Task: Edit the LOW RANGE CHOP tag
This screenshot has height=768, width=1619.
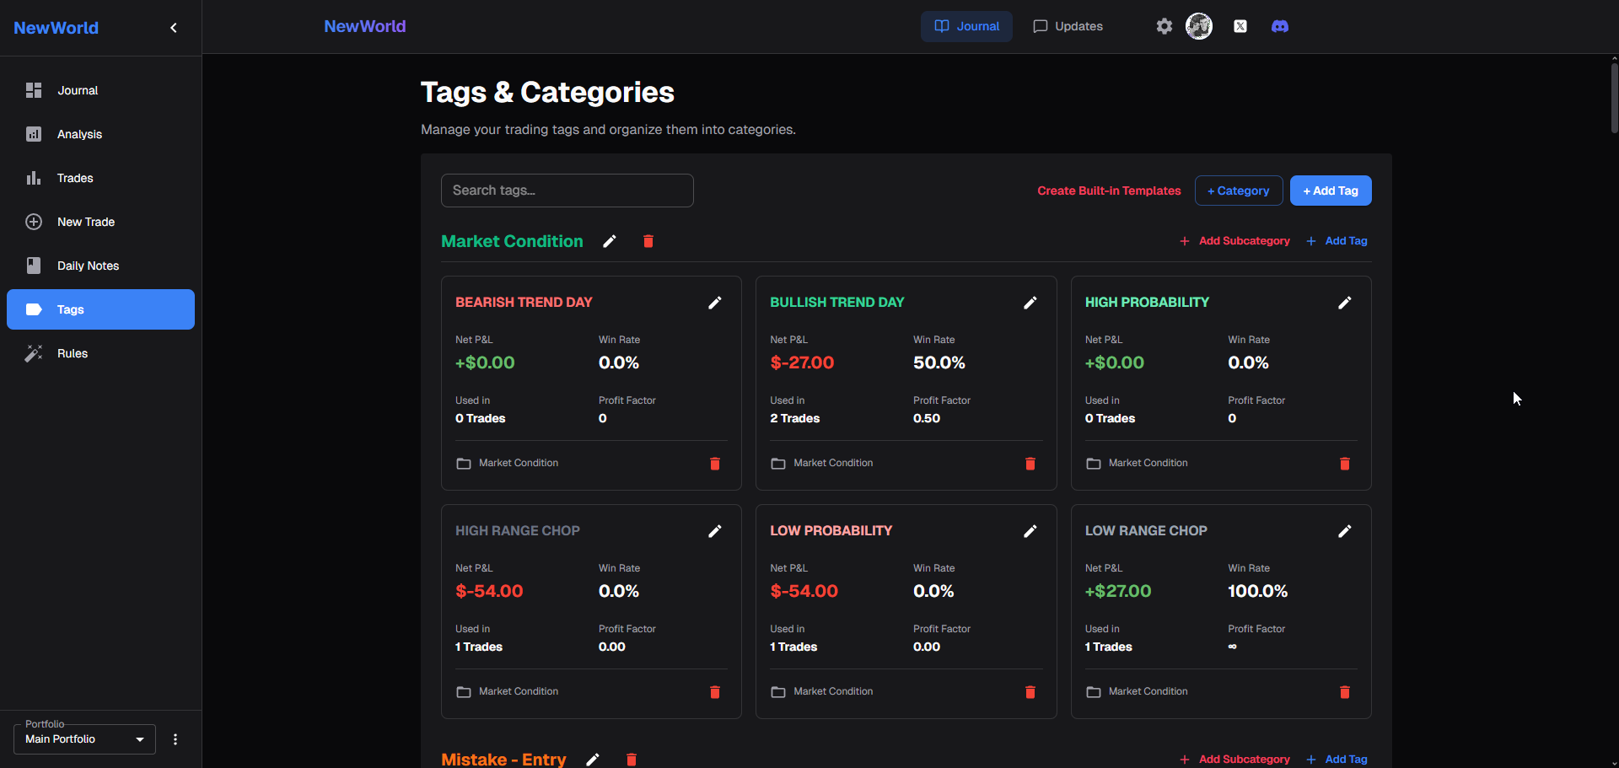Action: [x=1344, y=531]
